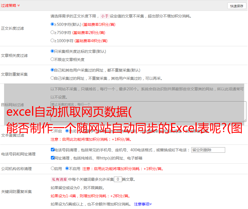The width and height of the screenshot is (248, 209).
Task: Select 自己和其他用户采集过的网址 no-repeat option
Action: [x=52, y=70]
